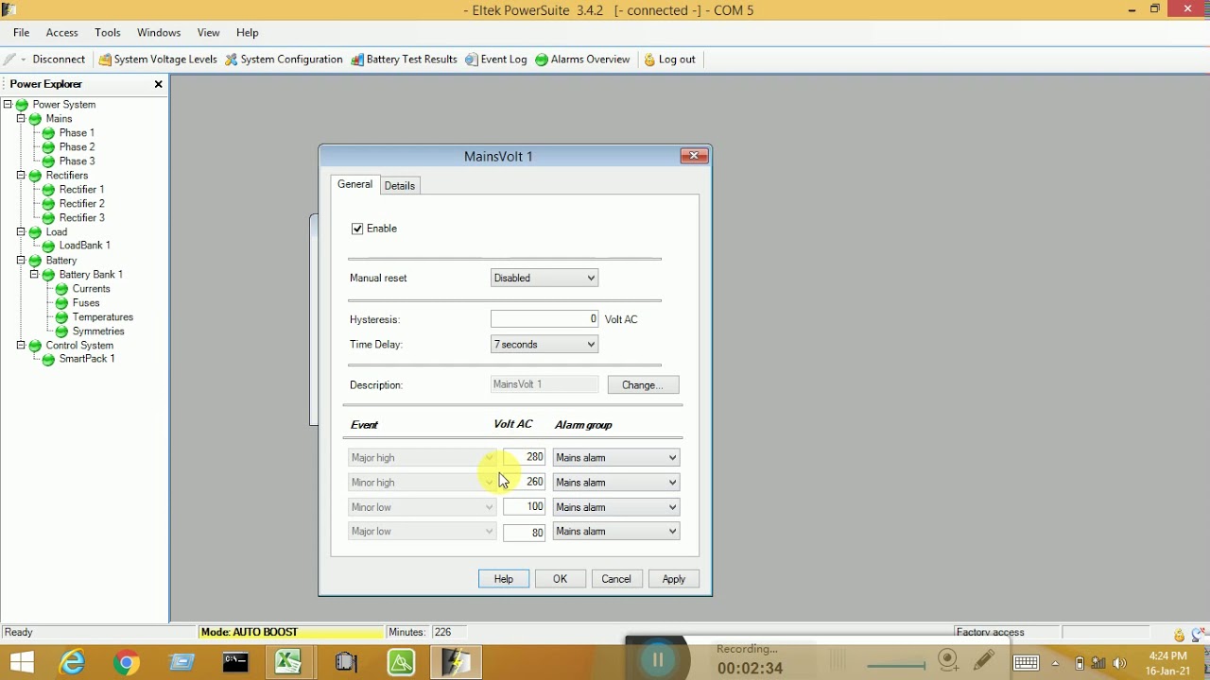This screenshot has width=1210, height=680.
Task: Open Battery Test Results toolbar icon
Action: pos(356,59)
